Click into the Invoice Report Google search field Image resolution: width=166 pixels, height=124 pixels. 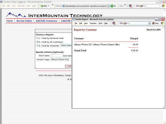point(139,23)
